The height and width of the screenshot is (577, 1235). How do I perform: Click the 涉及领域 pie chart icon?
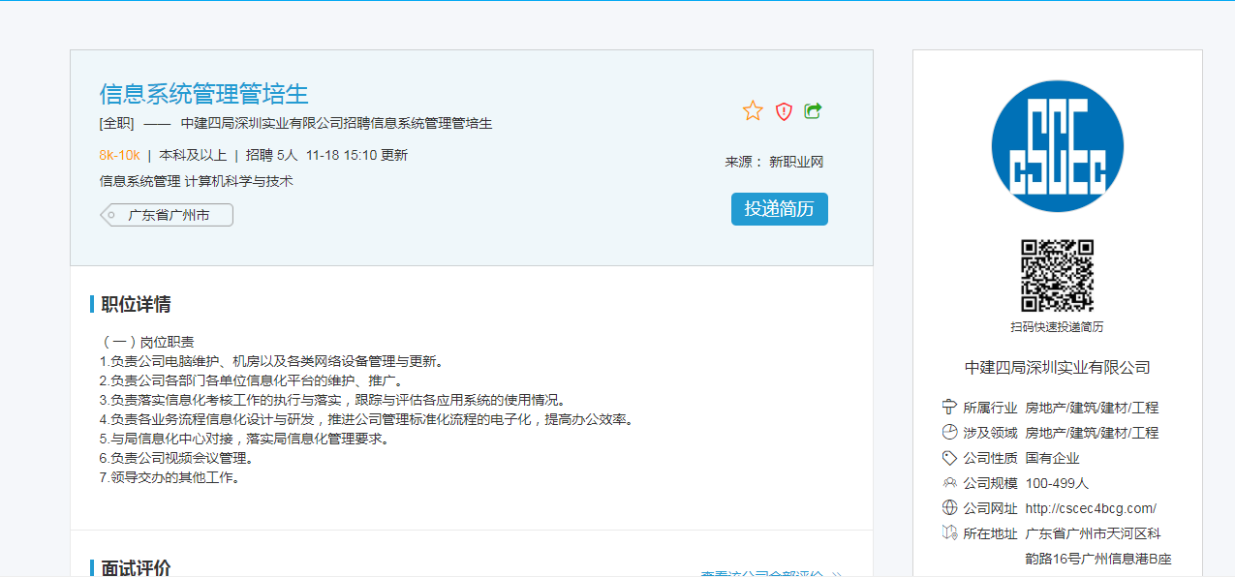(949, 432)
